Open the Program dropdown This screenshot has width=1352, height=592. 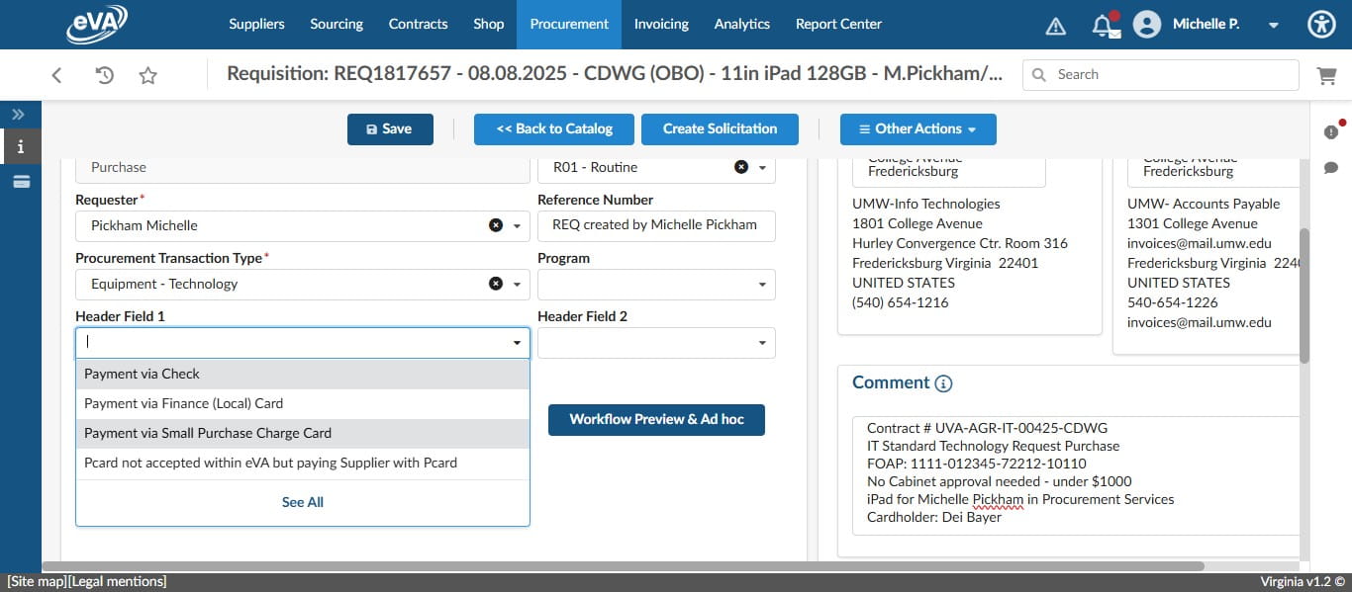click(x=762, y=284)
